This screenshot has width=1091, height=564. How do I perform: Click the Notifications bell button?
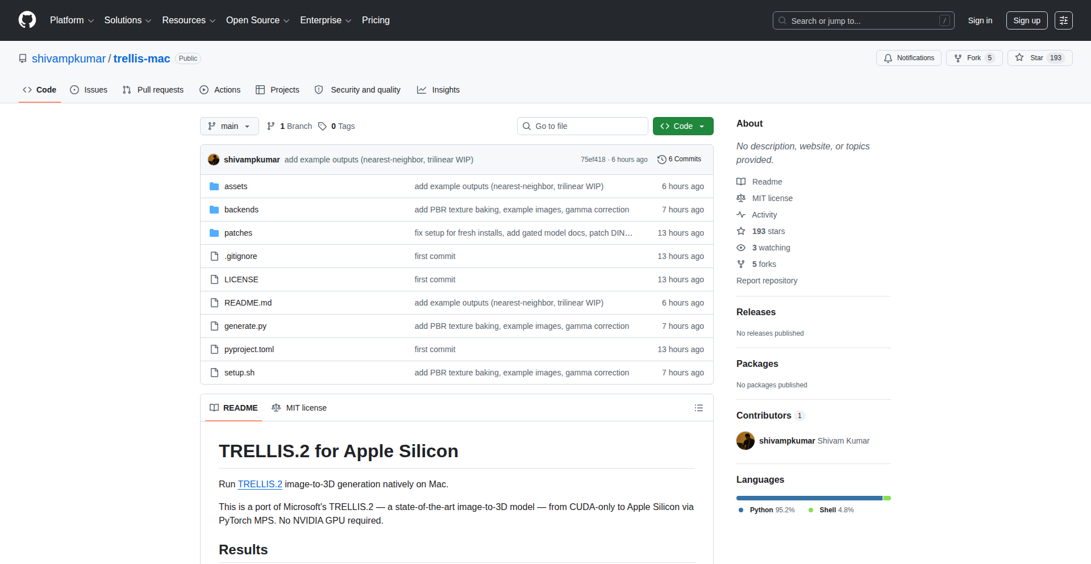click(908, 58)
